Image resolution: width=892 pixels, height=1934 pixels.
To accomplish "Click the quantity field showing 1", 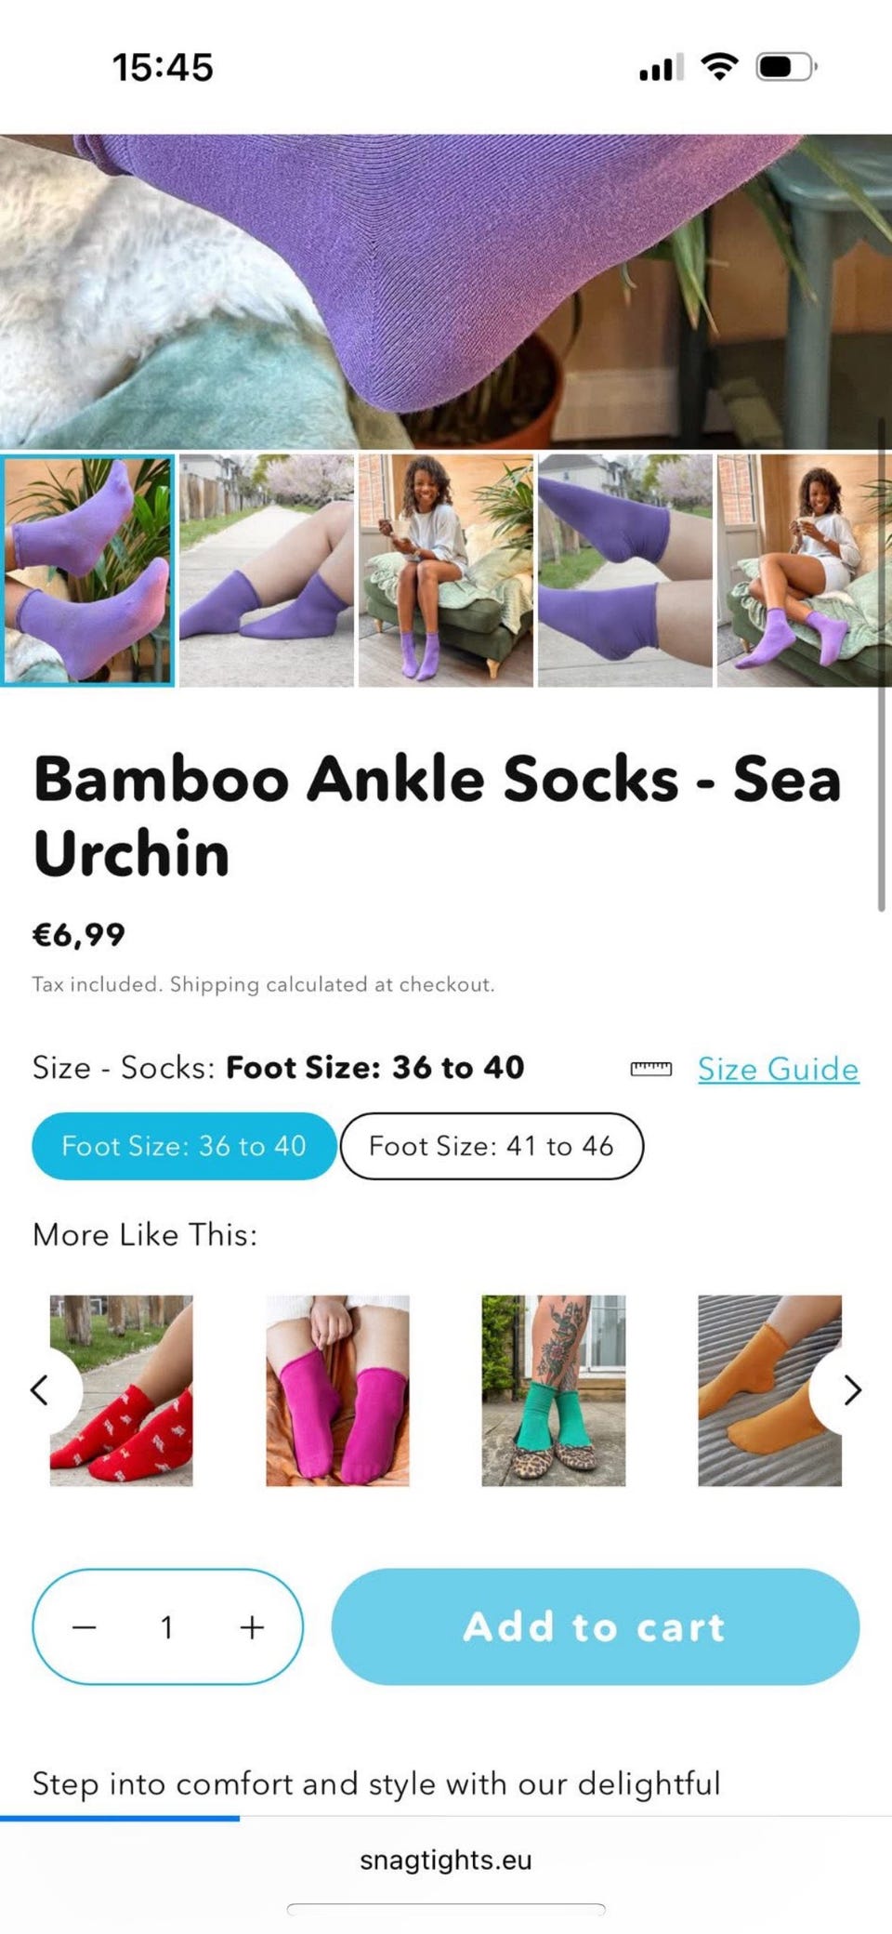I will [x=167, y=1627].
